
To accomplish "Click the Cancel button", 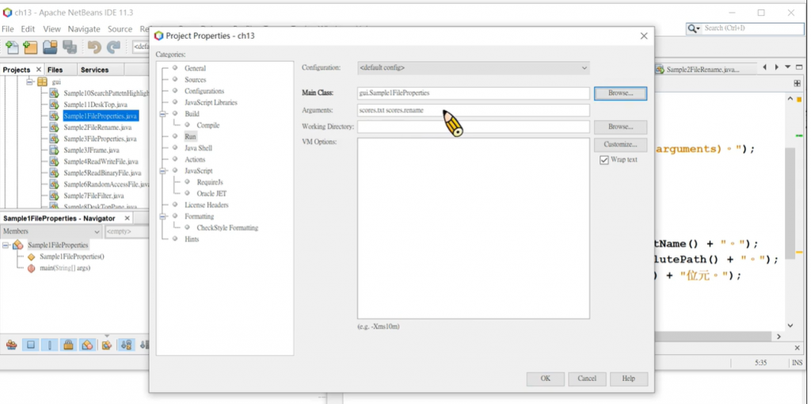I will click(587, 379).
